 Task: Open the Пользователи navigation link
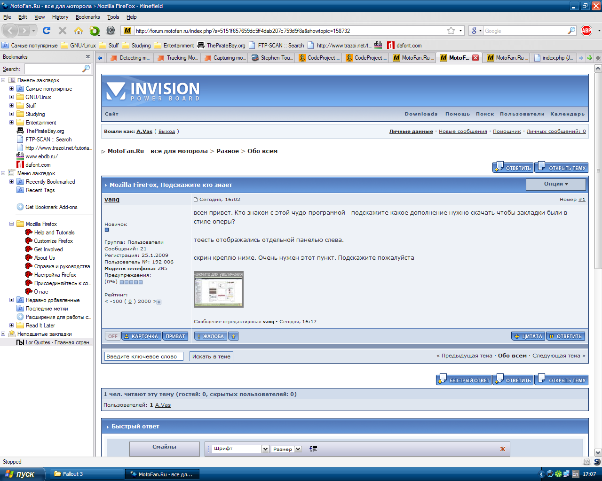pyautogui.click(x=522, y=114)
